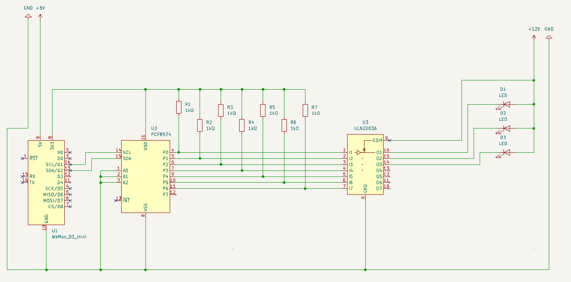Select the R7 resistor symbol
Viewport: 571px width, 282px height.
click(305, 110)
